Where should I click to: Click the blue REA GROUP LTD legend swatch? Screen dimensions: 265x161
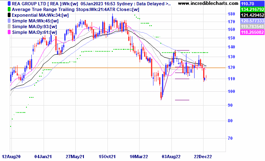coord(9,4)
